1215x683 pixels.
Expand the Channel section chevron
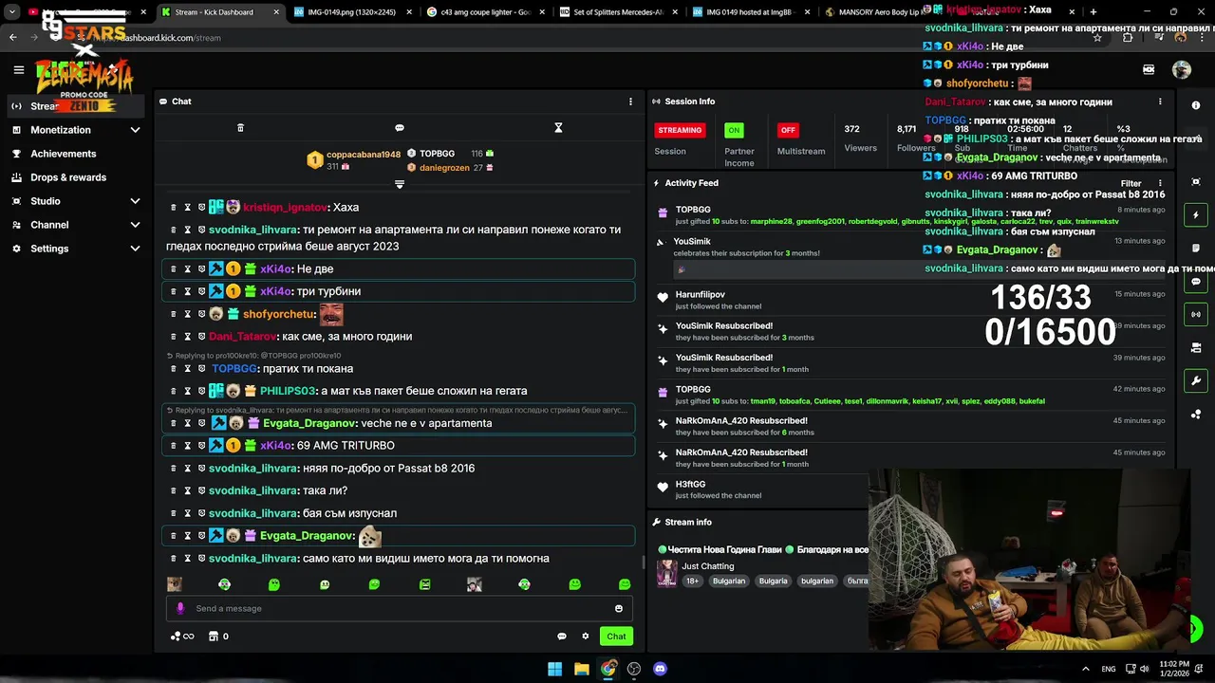pos(135,225)
